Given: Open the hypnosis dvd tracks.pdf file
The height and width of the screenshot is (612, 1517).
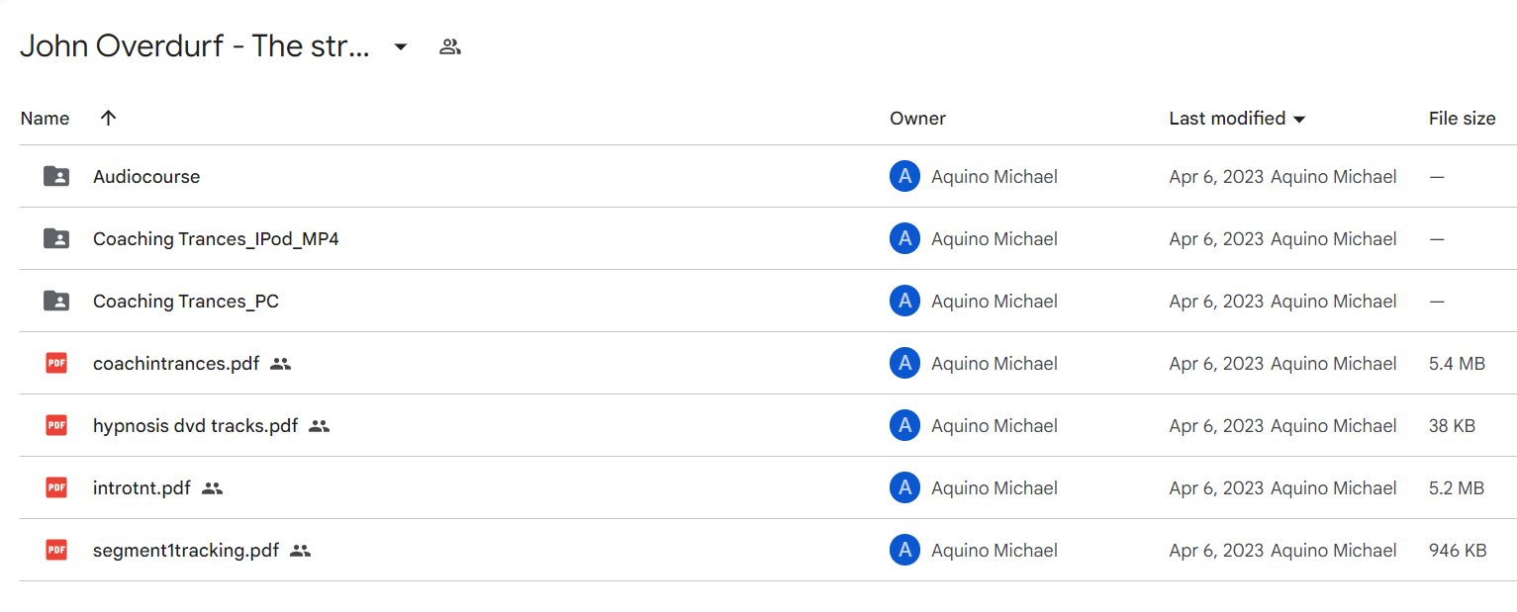Looking at the screenshot, I should click(195, 426).
